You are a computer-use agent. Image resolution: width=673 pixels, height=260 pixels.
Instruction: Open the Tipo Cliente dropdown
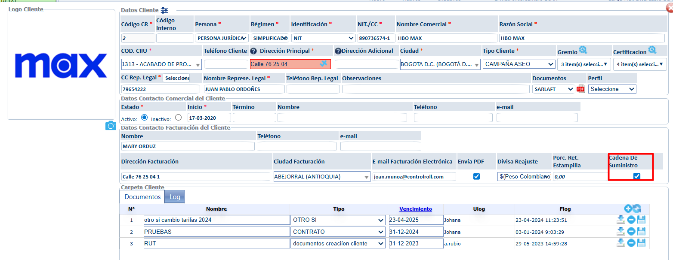click(x=519, y=64)
